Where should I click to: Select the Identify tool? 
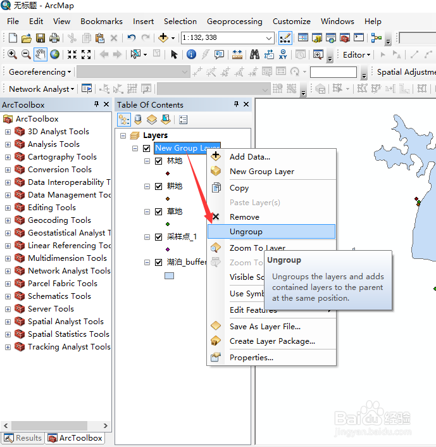pos(191,54)
